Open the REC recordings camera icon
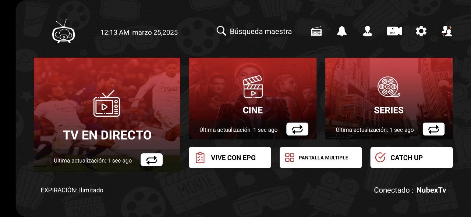471x217 pixels. (x=394, y=32)
